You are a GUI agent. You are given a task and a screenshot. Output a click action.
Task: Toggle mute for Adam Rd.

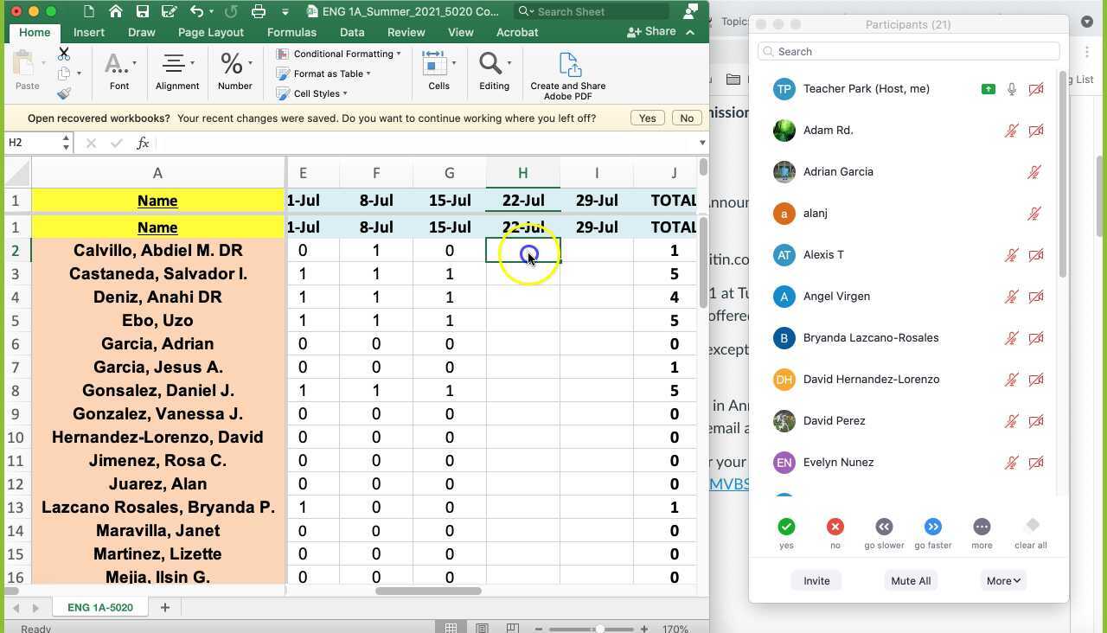coord(1010,131)
